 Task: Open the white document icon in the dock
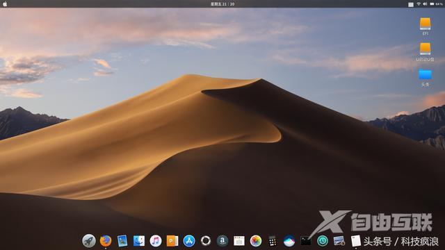tap(355, 241)
